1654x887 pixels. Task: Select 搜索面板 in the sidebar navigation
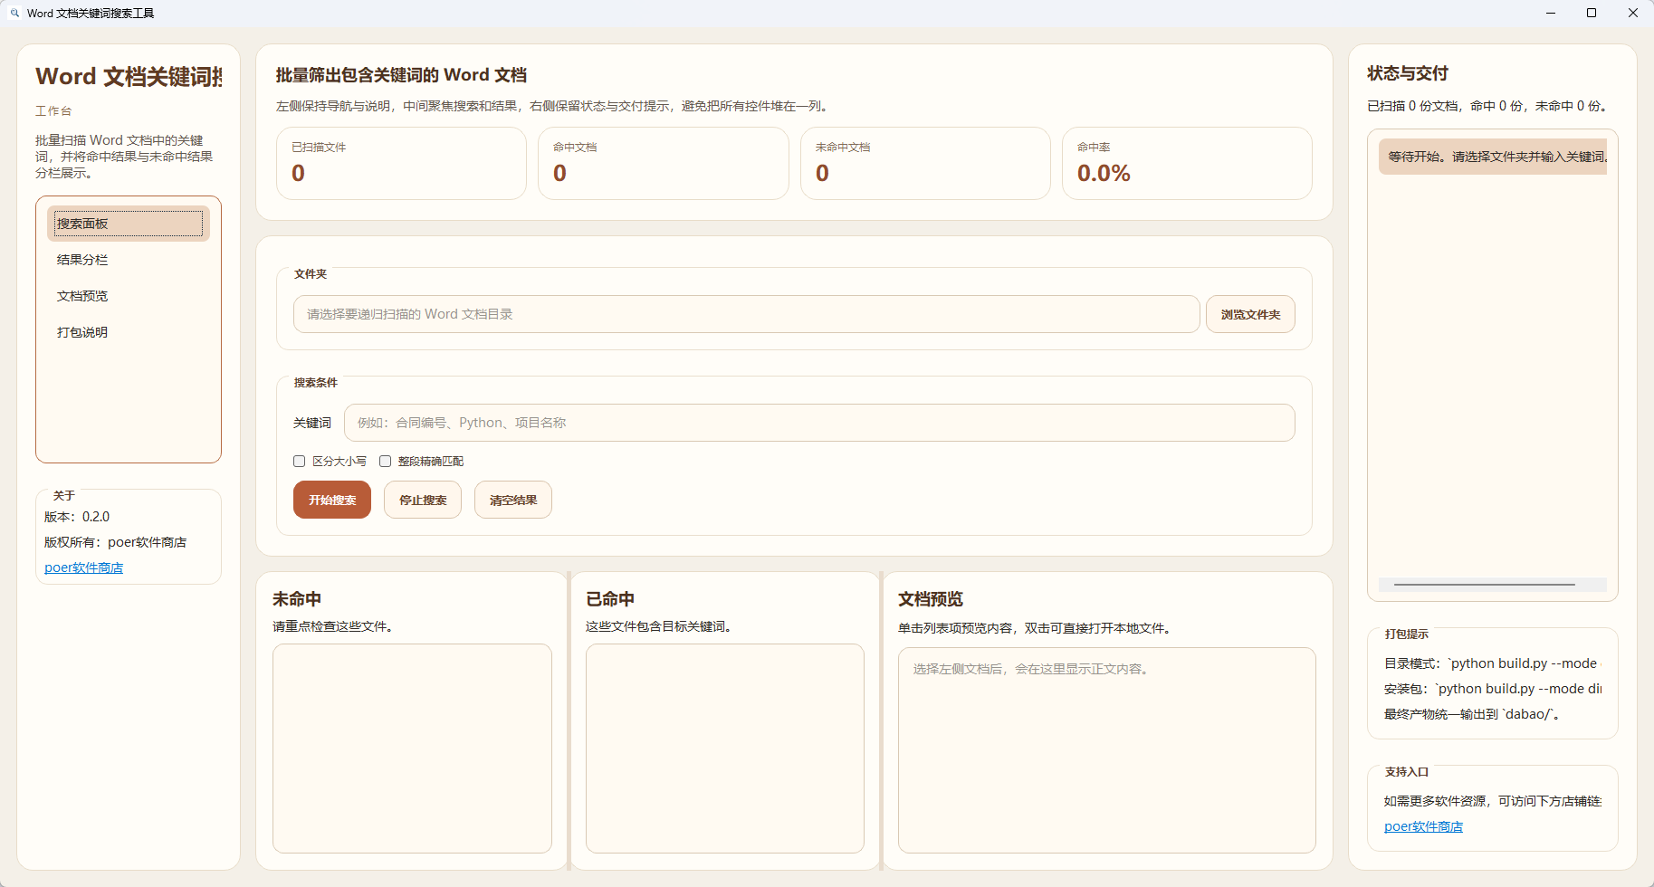[x=129, y=224]
